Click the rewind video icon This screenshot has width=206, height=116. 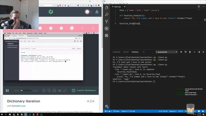coord(44,91)
